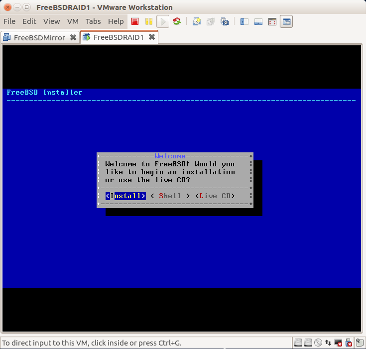
Task: Click the first hard disk status icon
Action: tap(298, 343)
